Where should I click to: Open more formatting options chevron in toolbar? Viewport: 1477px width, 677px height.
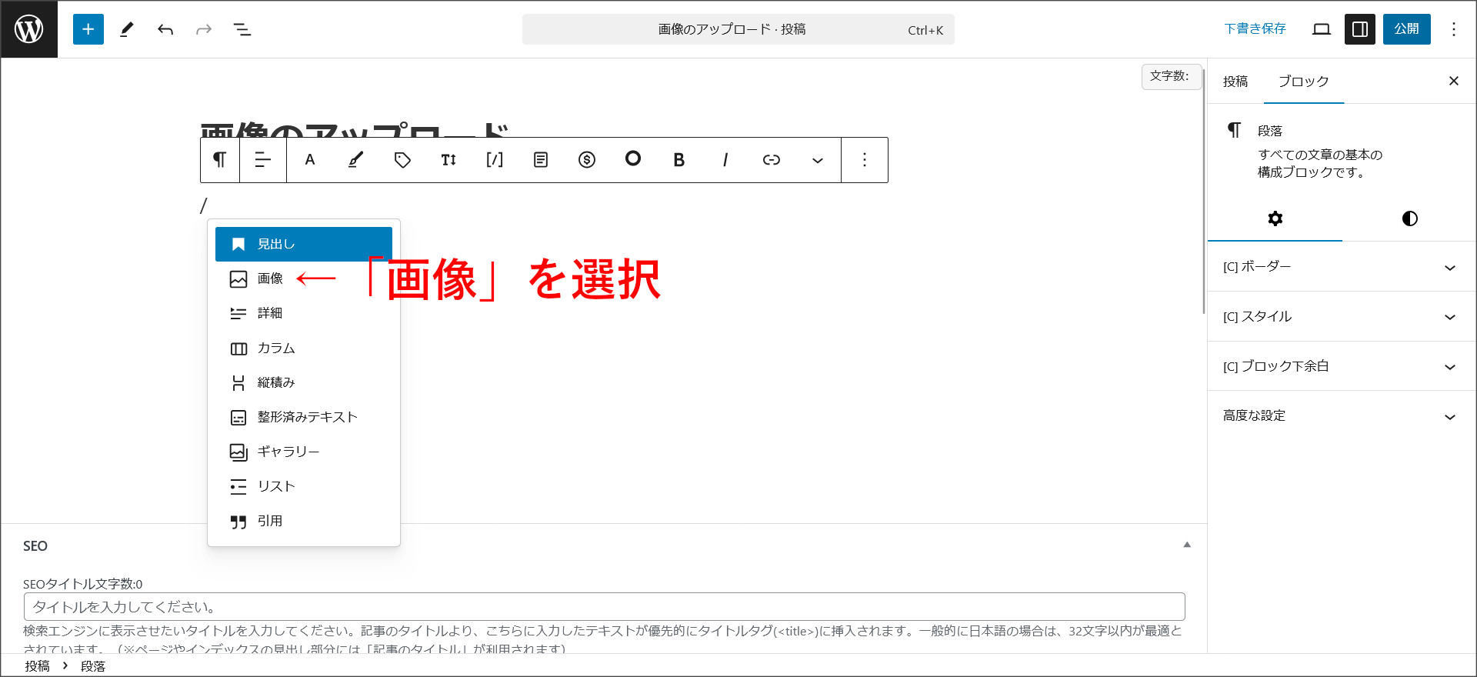click(817, 160)
